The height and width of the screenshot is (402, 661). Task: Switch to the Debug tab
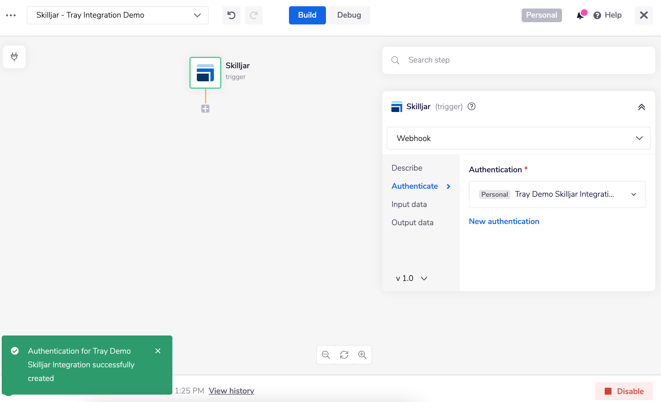click(x=349, y=15)
